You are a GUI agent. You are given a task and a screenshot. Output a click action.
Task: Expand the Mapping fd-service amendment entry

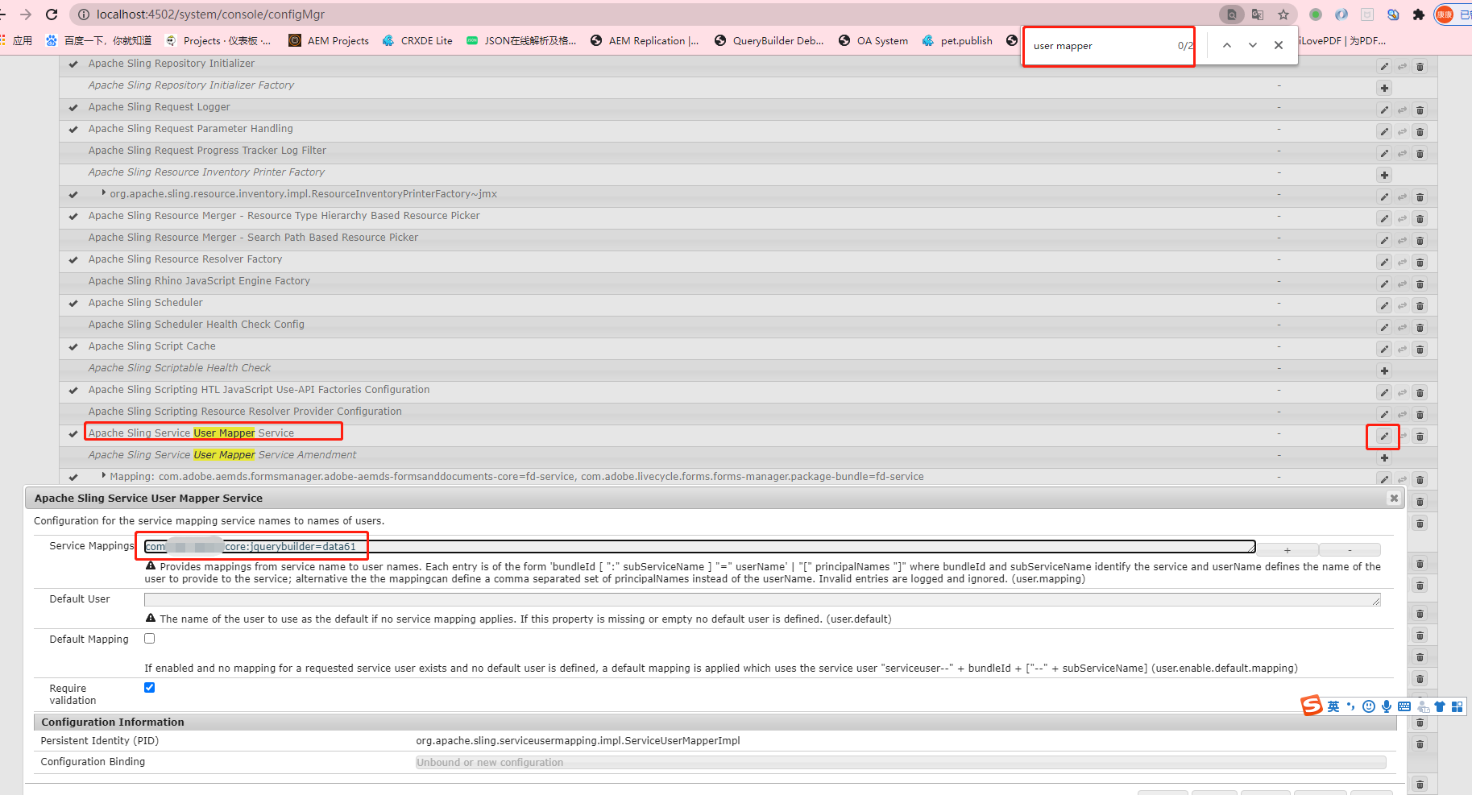pyautogui.click(x=104, y=476)
